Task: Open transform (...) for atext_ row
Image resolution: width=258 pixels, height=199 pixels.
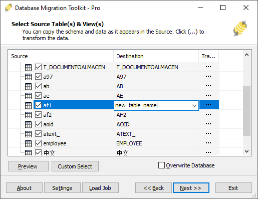Action: click(208, 133)
